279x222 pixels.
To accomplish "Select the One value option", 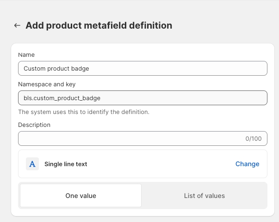I will [81, 196].
